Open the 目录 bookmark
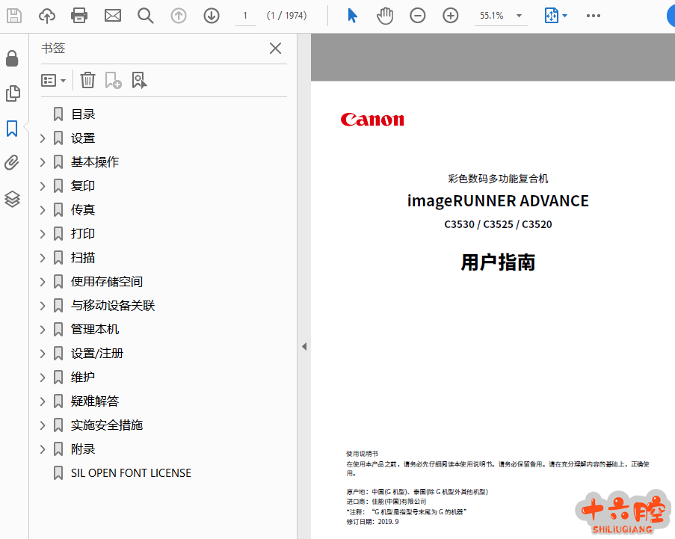Viewport: 675px width, 539px height. pyautogui.click(x=83, y=114)
